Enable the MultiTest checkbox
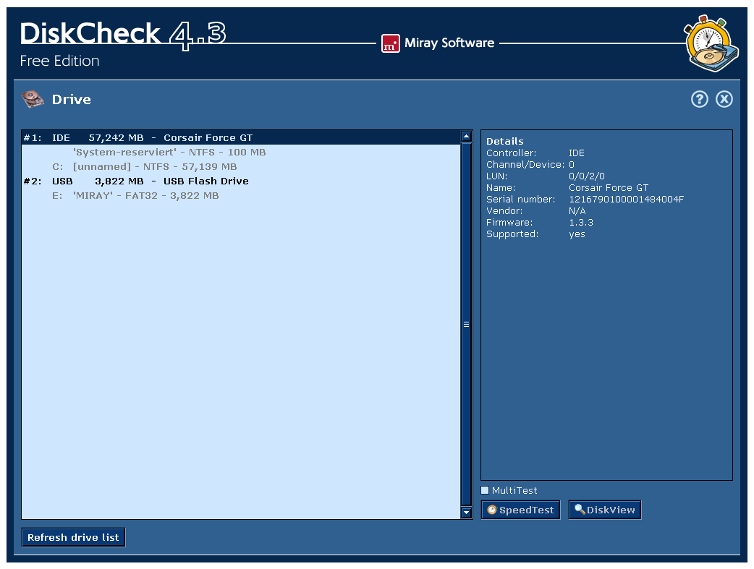Screen dimensions: 754x569 (485, 490)
